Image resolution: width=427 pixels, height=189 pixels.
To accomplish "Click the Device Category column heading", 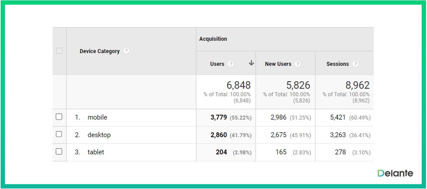I will click(x=100, y=51).
